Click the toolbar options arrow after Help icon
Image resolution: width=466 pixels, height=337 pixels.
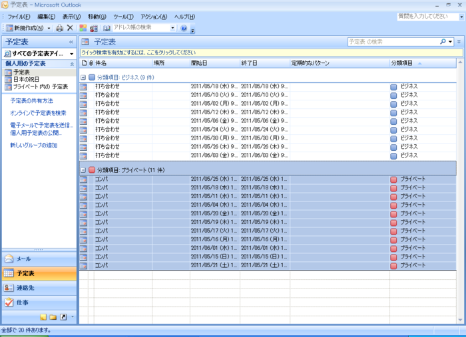[x=192, y=30]
